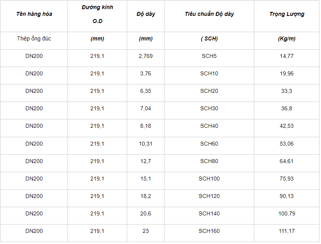Click the weight value 111,17
This screenshot has width=321, height=244.
pyautogui.click(x=286, y=231)
